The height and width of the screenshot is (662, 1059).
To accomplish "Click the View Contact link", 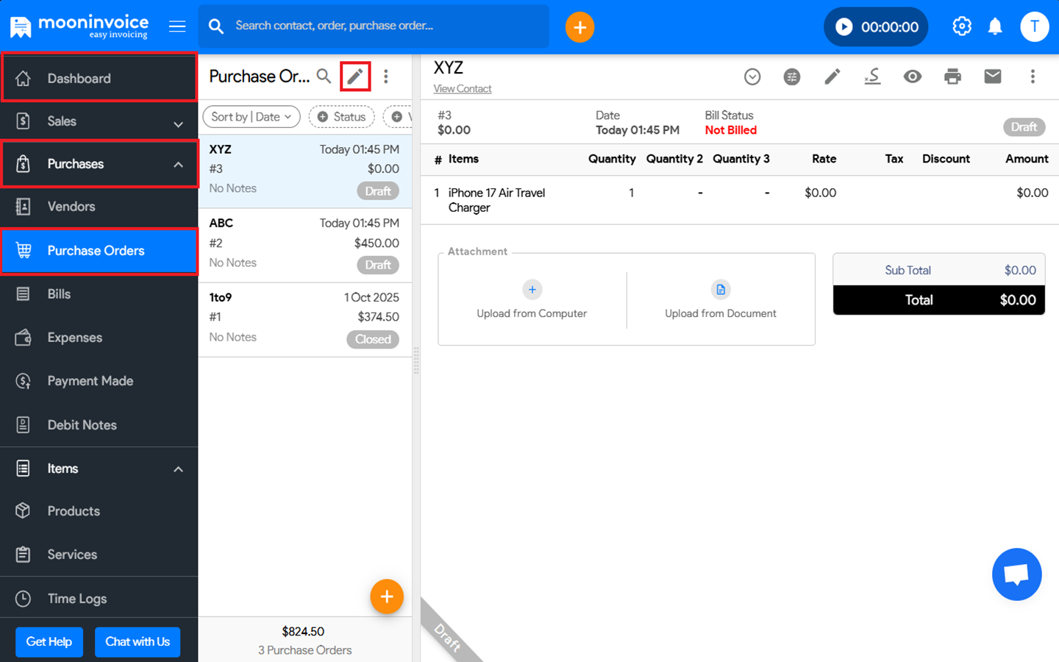I will pos(462,89).
